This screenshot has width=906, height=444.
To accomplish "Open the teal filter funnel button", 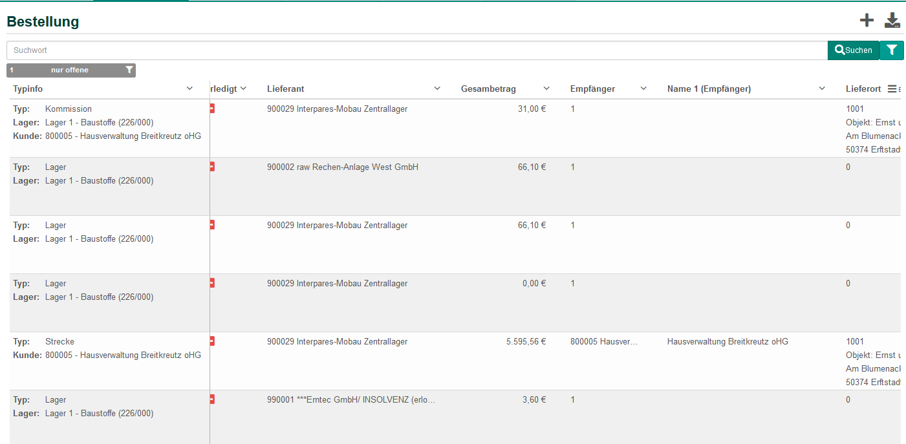I will (x=892, y=50).
